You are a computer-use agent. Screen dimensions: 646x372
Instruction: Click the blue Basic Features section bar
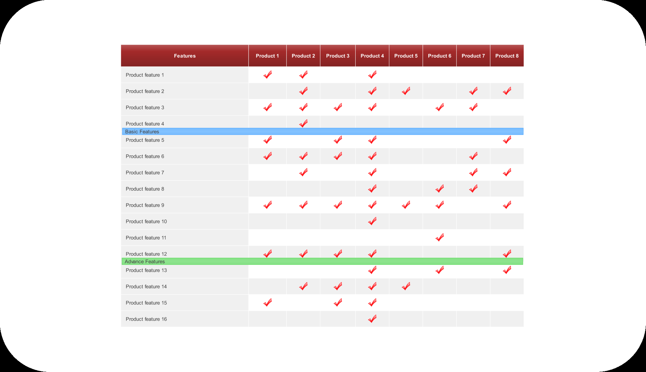pos(323,132)
